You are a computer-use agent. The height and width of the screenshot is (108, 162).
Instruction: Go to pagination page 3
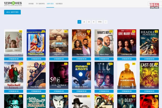click(x=89, y=22)
